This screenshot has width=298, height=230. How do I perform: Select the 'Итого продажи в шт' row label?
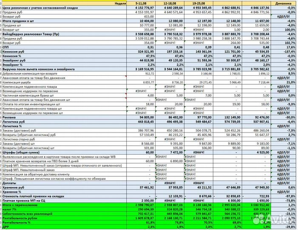tap(17, 20)
